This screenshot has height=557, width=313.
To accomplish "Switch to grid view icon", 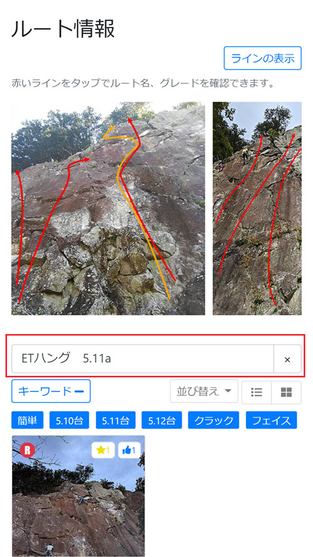I will point(286,392).
